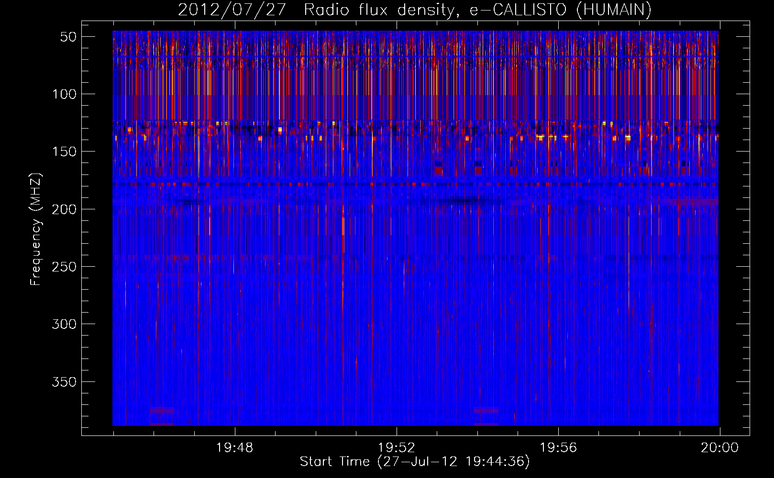Click the 200 frequency tick label
The height and width of the screenshot is (478, 774).
click(64, 209)
